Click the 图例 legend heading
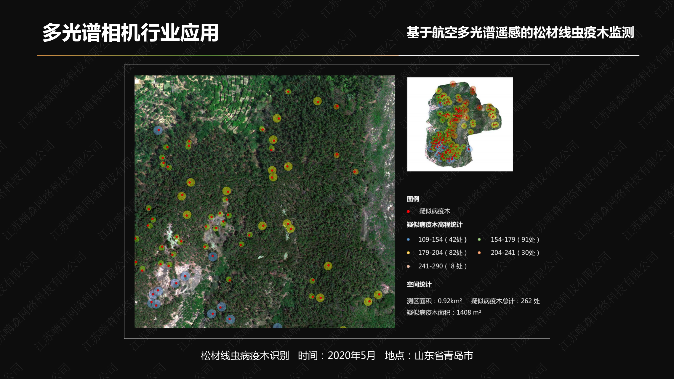 [413, 199]
